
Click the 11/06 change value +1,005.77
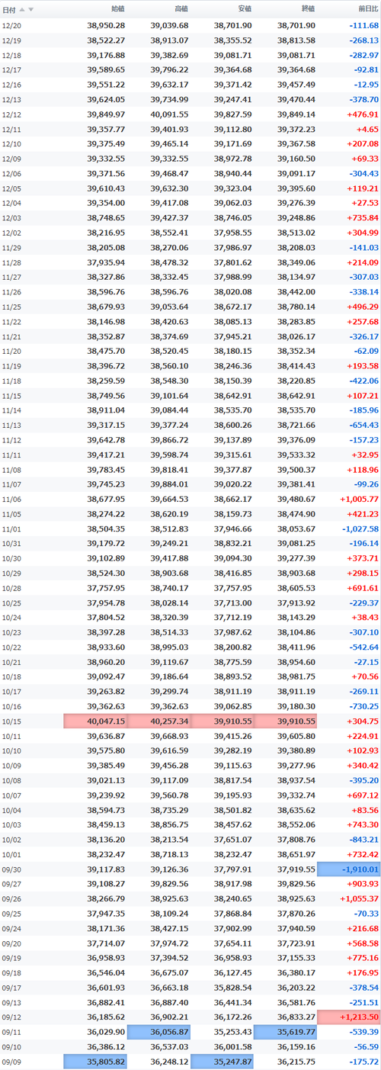click(358, 500)
